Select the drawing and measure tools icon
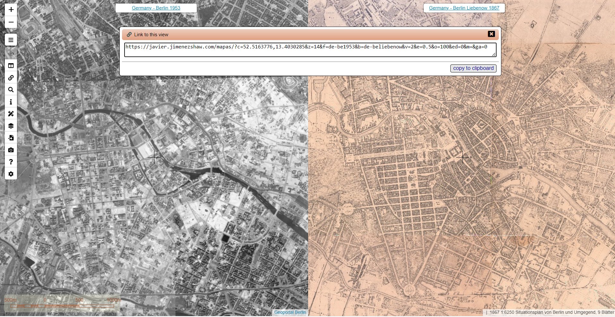615x317 pixels. (11, 114)
